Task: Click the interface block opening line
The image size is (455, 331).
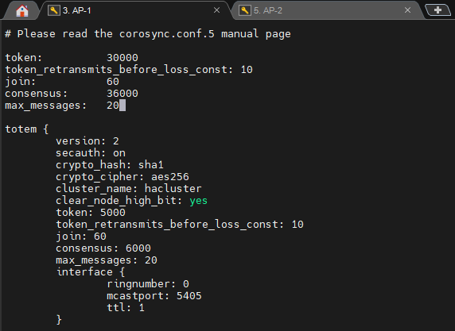Action: [91, 272]
